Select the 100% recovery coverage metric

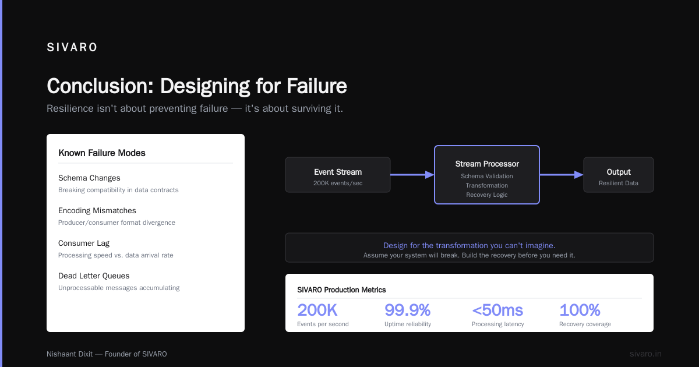[585, 315]
